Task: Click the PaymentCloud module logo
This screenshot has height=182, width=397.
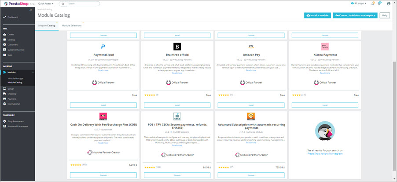Action: pos(103,47)
